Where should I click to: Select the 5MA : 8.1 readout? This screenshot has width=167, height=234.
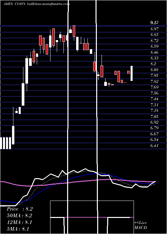point(18,229)
